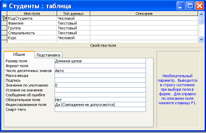Click the empty field name row below Курс
206x133 pixels.
click(32, 42)
